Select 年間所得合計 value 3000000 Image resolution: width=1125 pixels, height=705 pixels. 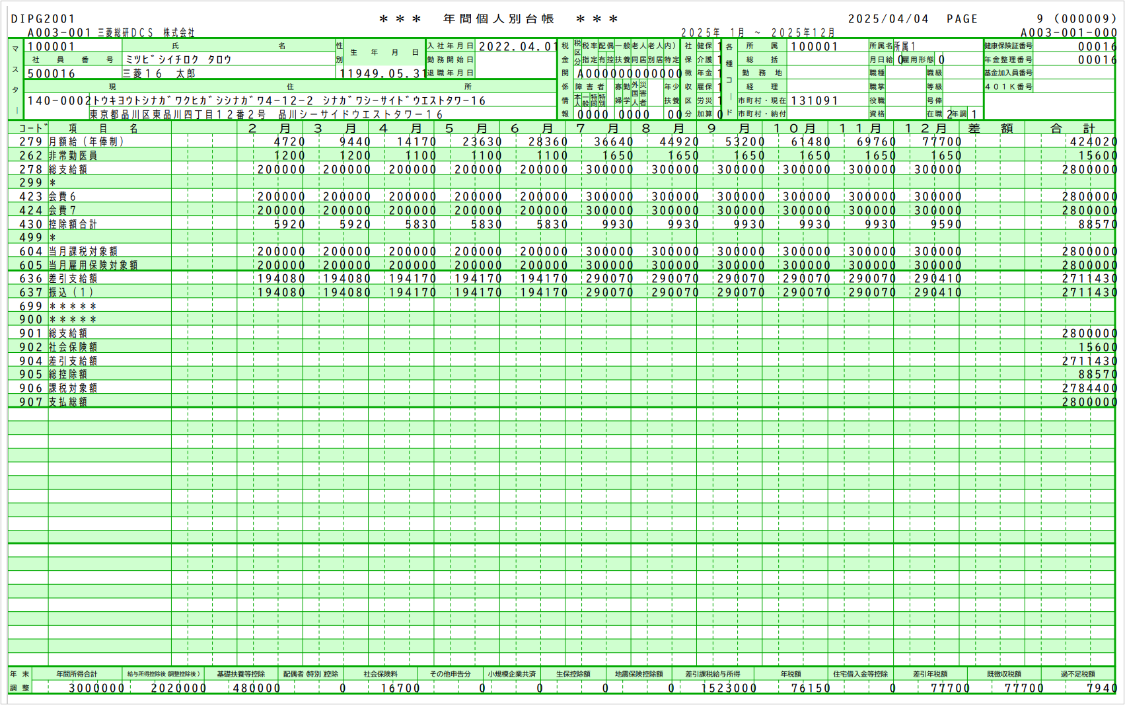96,688
